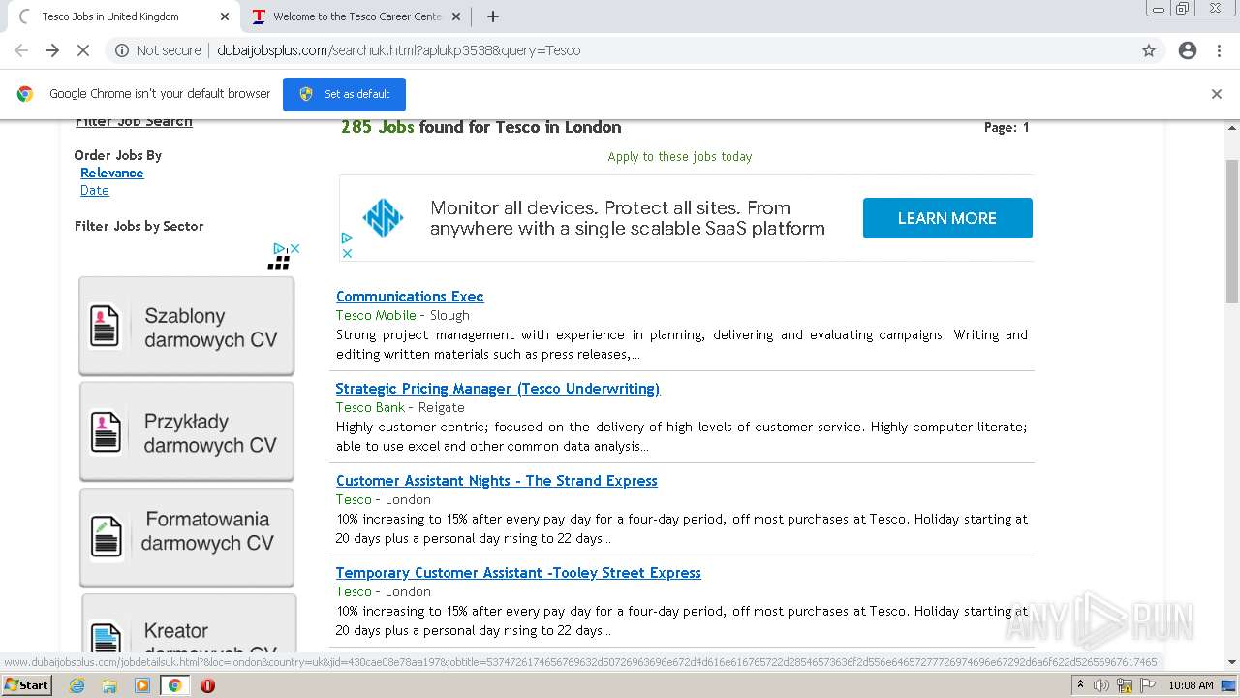Click the banner AdChoices triangle icon
Screen dimensions: 1240x698
[x=347, y=238]
